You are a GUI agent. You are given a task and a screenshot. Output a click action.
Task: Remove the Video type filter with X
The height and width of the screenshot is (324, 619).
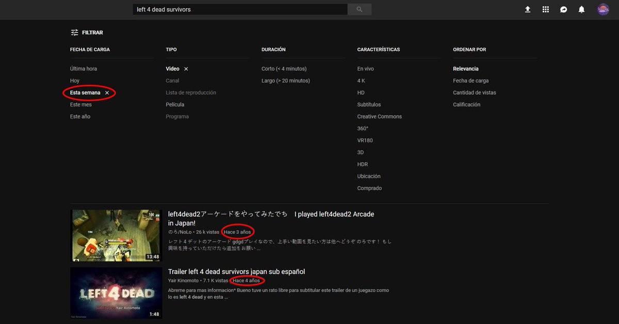coord(186,69)
